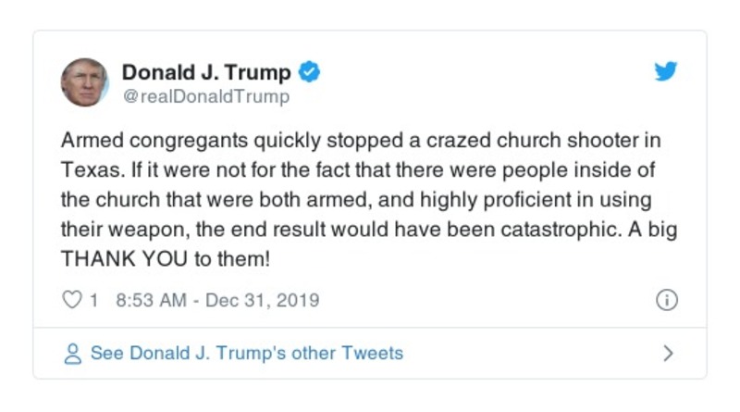This screenshot has width=740, height=412.
Task: Expand the right chevron in the footer
Action: (x=668, y=354)
